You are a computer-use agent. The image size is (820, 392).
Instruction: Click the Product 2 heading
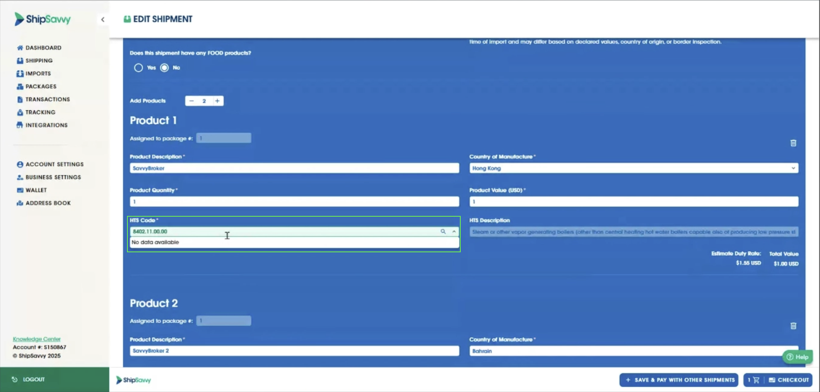tap(154, 303)
